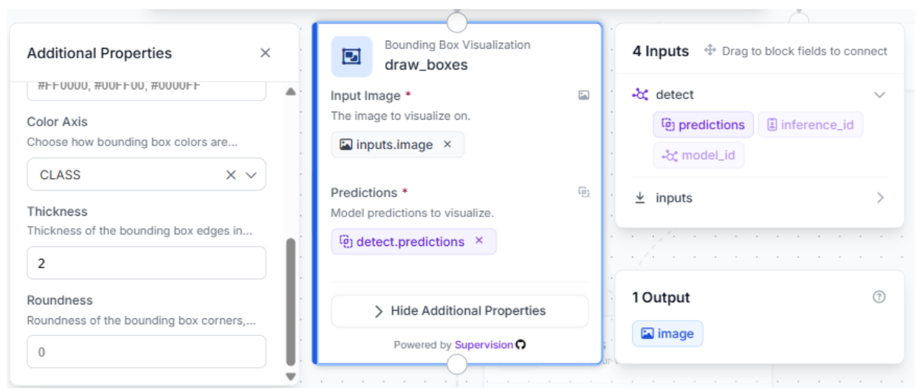This screenshot has width=917, height=390.
Task: Open the Supervision link
Action: (484, 344)
